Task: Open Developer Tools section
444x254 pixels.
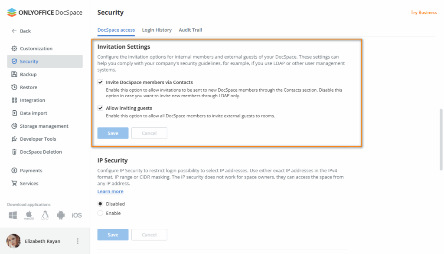Action: click(x=38, y=139)
